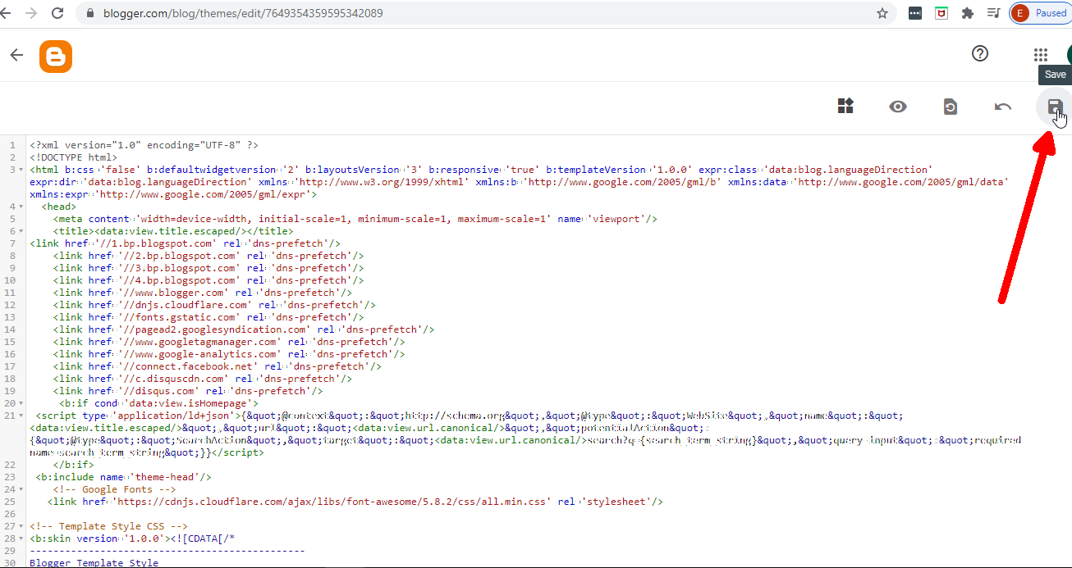Click the Paused profile button
Image resolution: width=1072 pixels, height=568 pixels.
pos(1041,13)
